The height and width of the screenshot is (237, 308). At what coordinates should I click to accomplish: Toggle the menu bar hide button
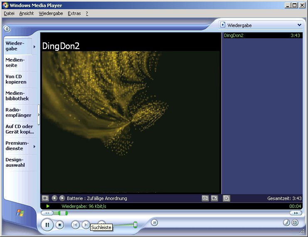point(7,29)
